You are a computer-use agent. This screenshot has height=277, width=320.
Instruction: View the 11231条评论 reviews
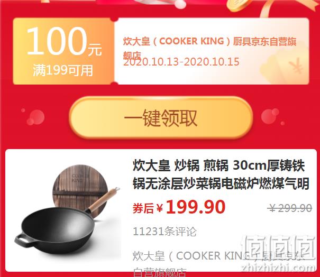pyautogui.click(x=164, y=232)
